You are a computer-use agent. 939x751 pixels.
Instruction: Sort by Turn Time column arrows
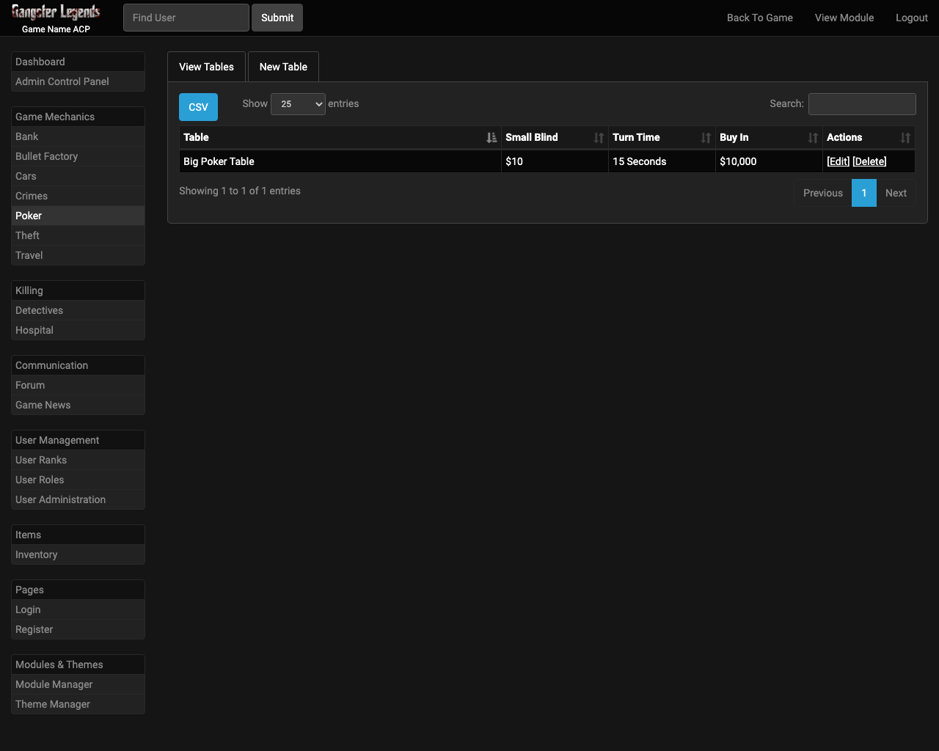706,138
